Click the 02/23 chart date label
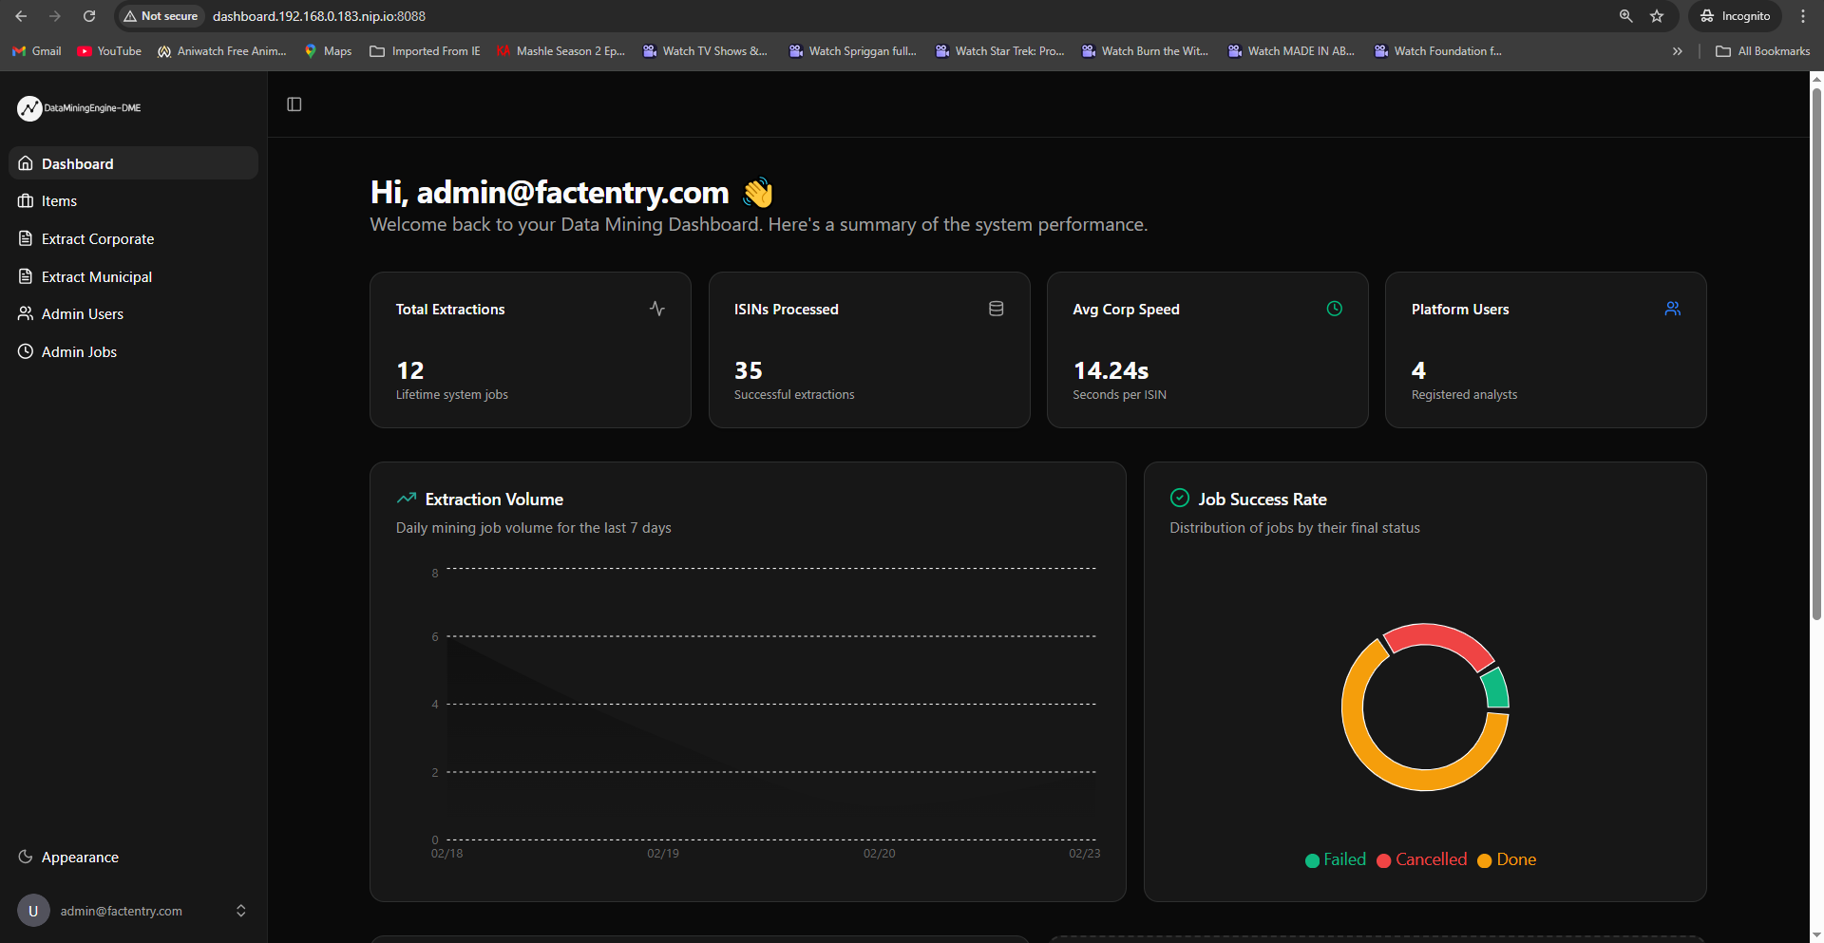The height and width of the screenshot is (943, 1824). pos(1084,854)
